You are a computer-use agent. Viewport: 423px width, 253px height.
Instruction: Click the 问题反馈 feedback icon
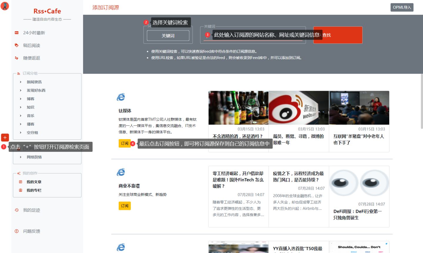[x=17, y=231]
